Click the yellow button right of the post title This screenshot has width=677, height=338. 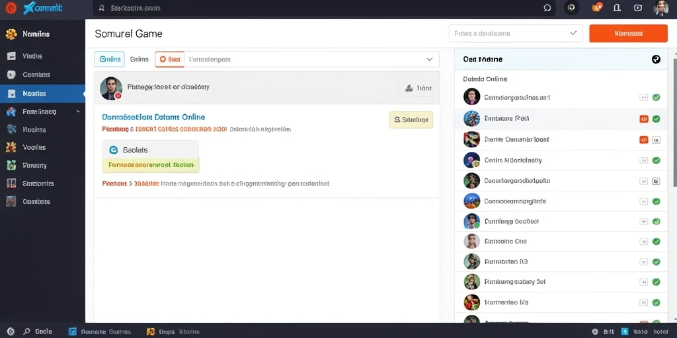coord(411,120)
